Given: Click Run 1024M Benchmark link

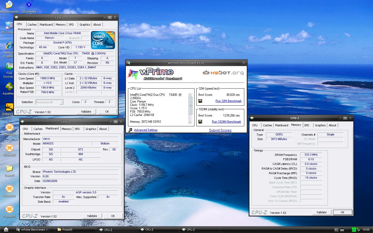Looking at the screenshot, I should coord(226,122).
